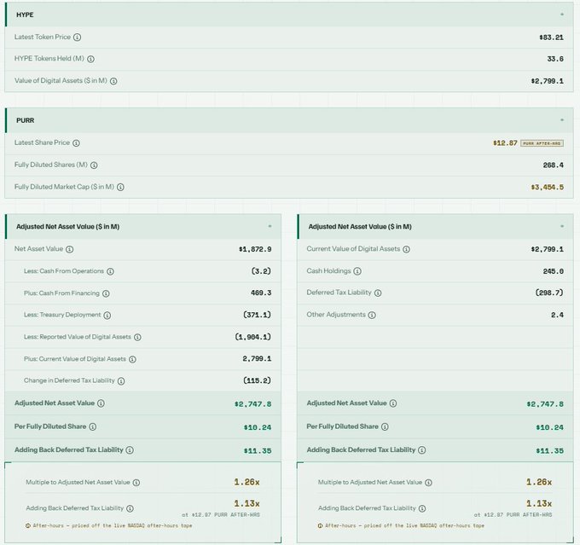Click the HYPE section title
This screenshot has width=580, height=545.
[25, 14]
